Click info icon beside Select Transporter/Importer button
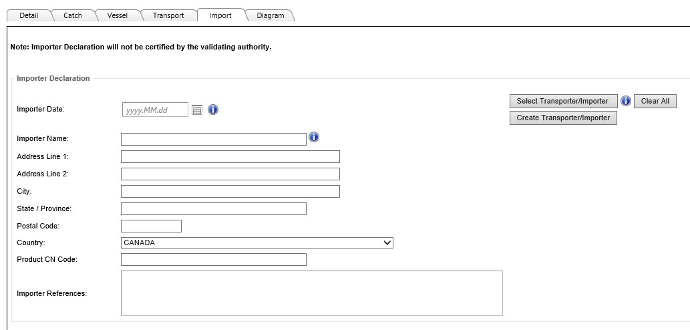The width and height of the screenshot is (690, 330). click(626, 101)
